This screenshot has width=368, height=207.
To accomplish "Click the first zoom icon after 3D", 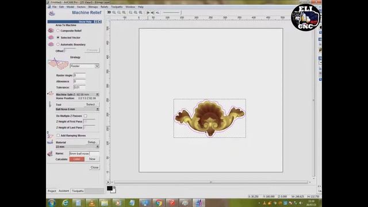I will [114, 13].
